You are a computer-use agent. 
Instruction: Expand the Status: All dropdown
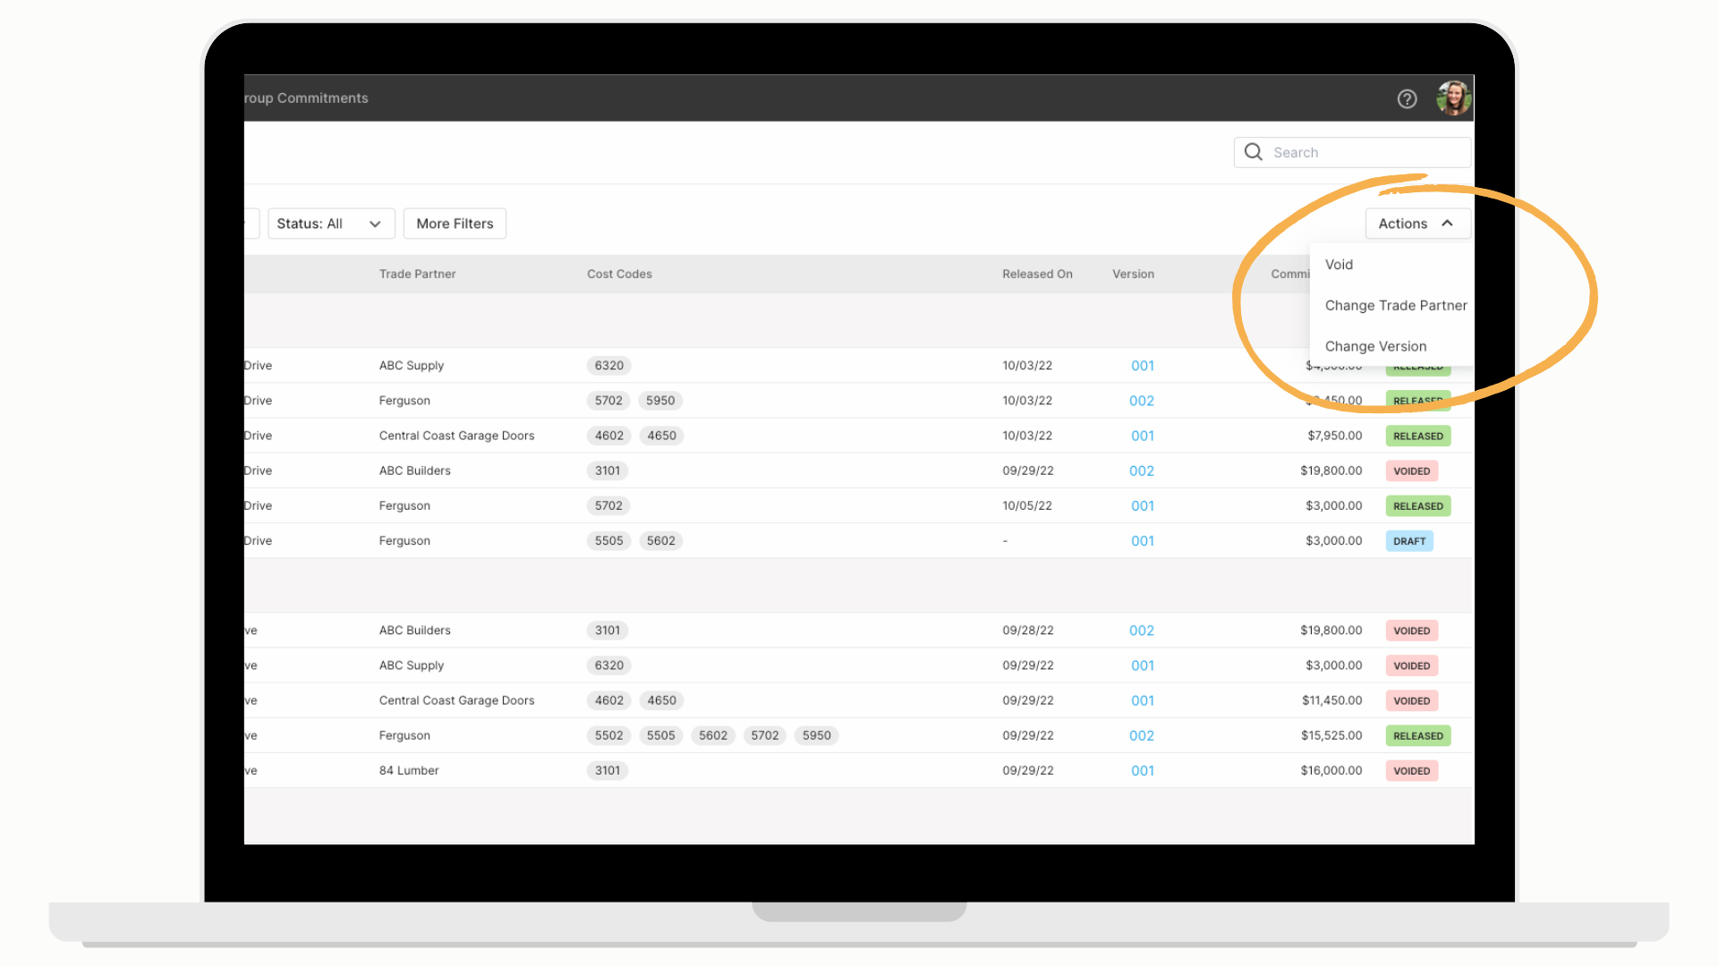tap(331, 224)
